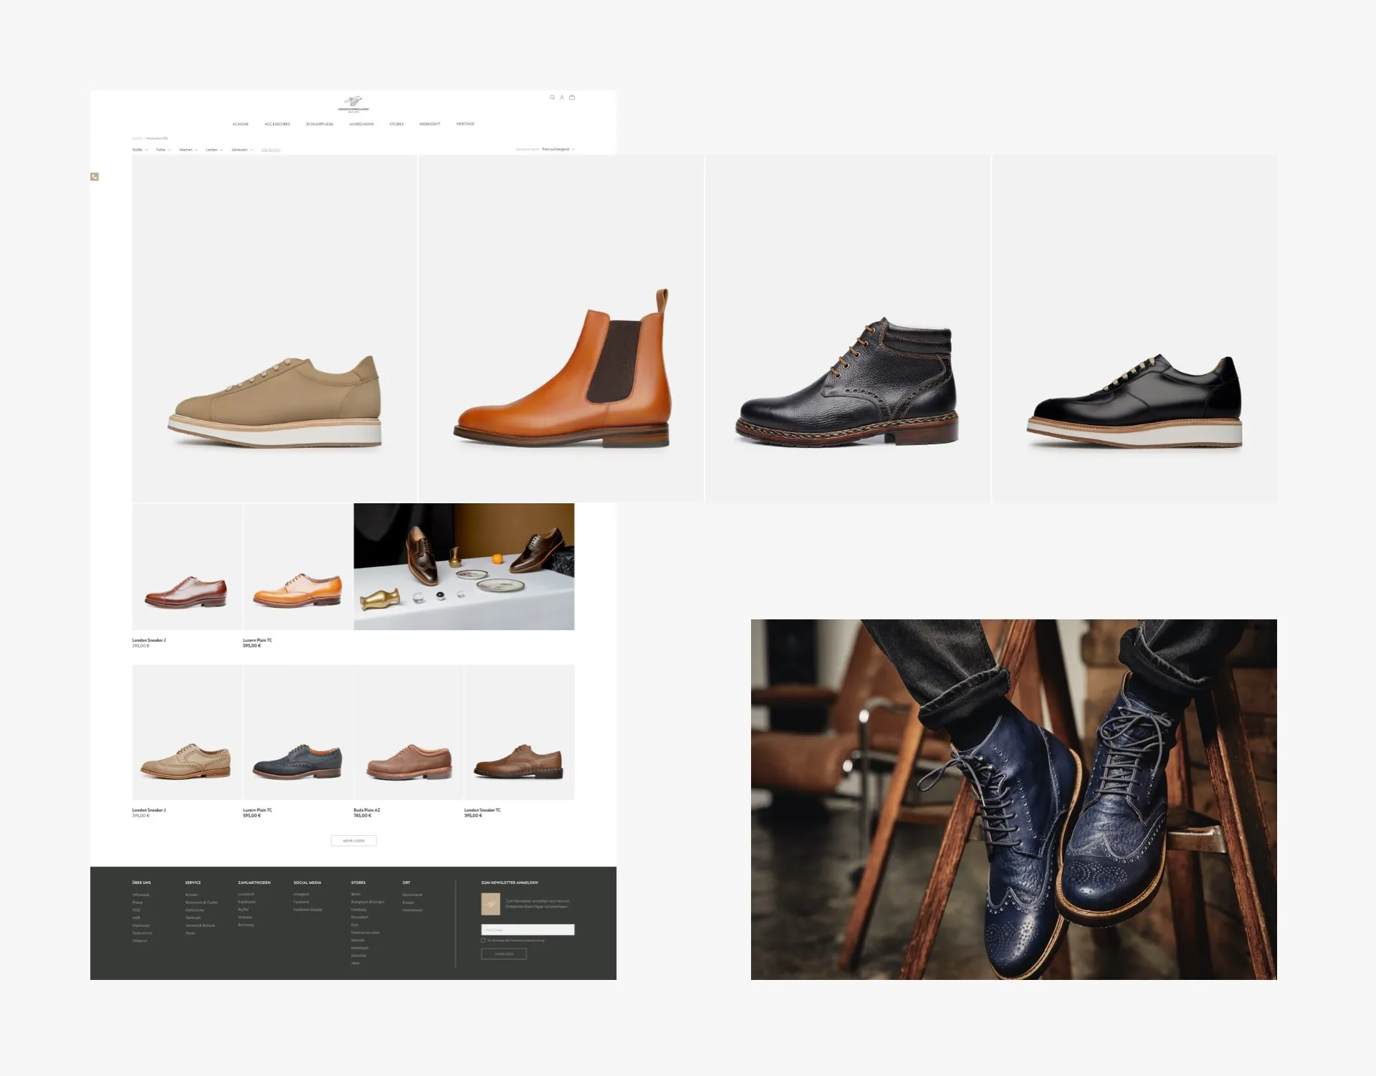Expand the Leisten filter dropdown
This screenshot has width=1376, height=1076.
[x=213, y=150]
